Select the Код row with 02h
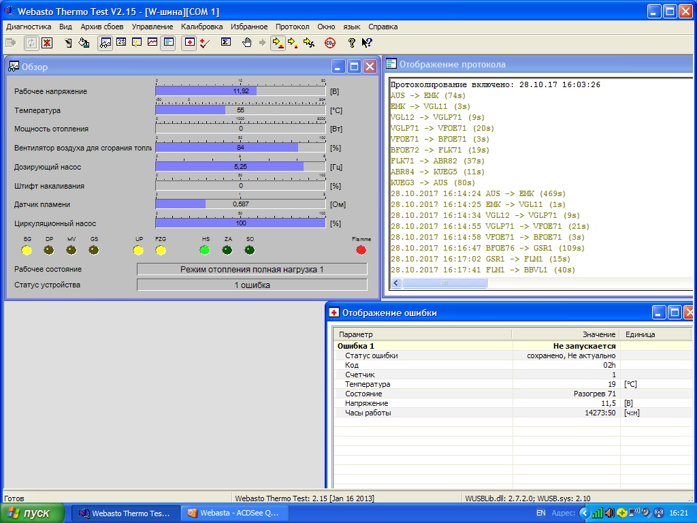The height and width of the screenshot is (523, 697). click(x=513, y=365)
